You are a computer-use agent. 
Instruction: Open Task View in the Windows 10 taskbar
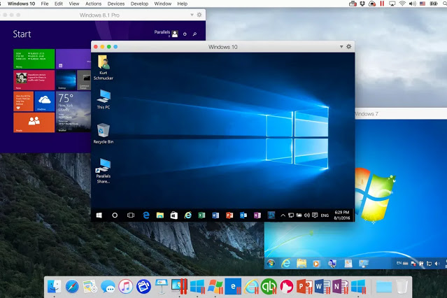tap(131, 215)
